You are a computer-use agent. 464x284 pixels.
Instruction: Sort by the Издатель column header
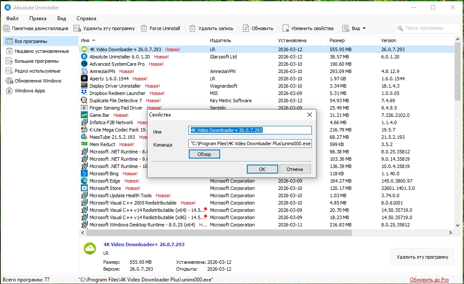click(242, 40)
